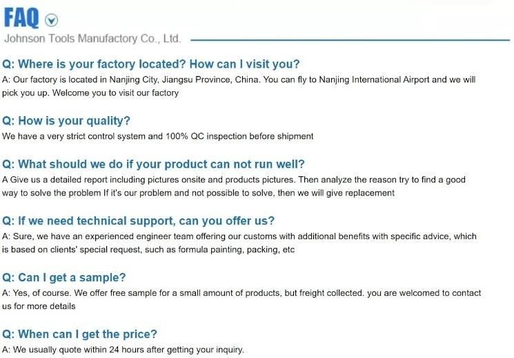This screenshot has height=358, width=514.
Task: Open the technical support question heading
Action: click(x=138, y=220)
